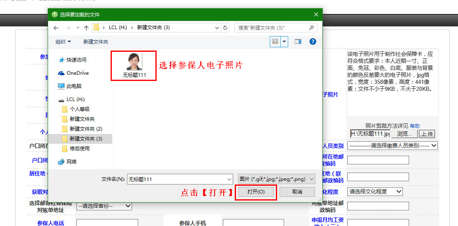Click the 网络 network icon
Screen dimensions: 458x226
[x=61, y=161]
